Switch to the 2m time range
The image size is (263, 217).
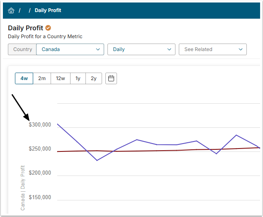click(x=42, y=78)
